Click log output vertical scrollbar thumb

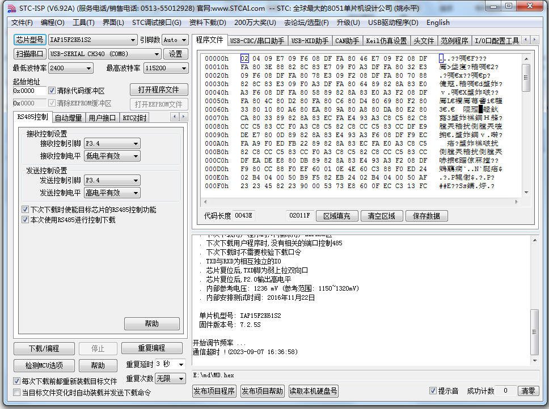[x=535, y=332]
